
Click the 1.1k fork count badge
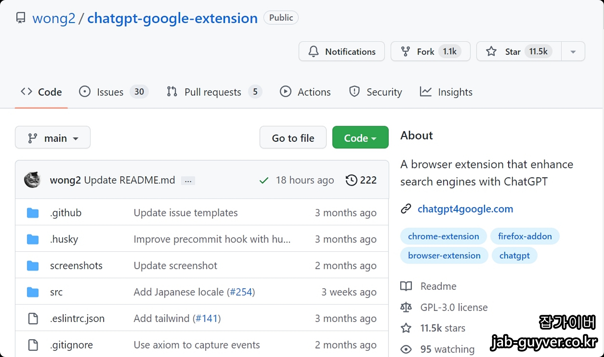tap(449, 51)
